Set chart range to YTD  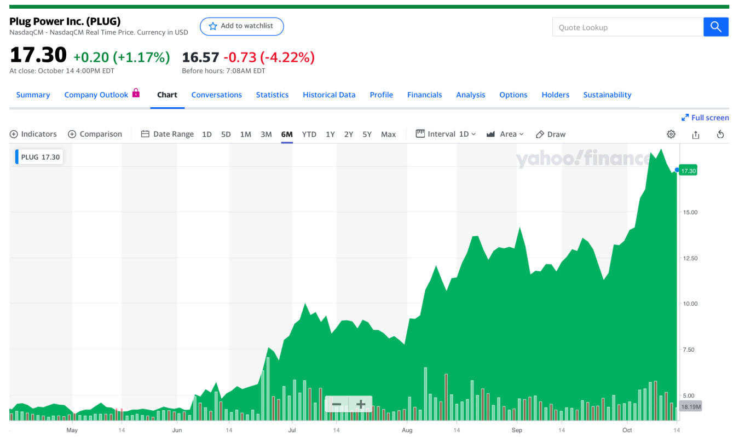(309, 134)
